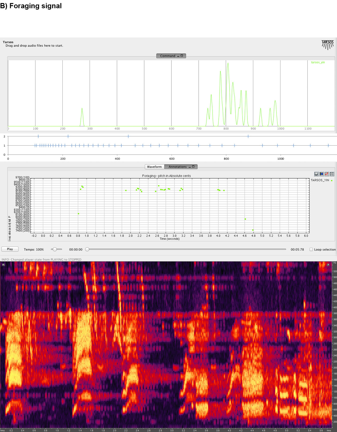This screenshot has height=432, width=337.
Task: Click the TARSOS_YIN legend entry
Action: tap(320, 180)
